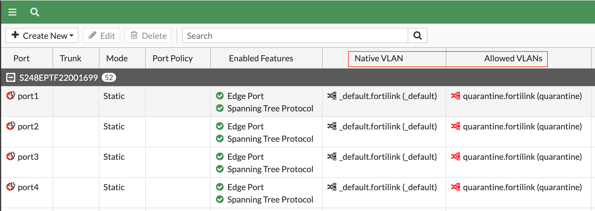Click the port status icon next to port1
595x211 pixels.
point(10,95)
